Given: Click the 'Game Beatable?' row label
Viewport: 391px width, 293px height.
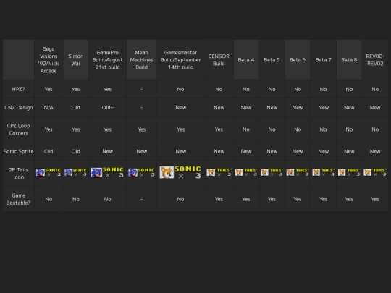Looking at the screenshot, I should pos(18,199).
